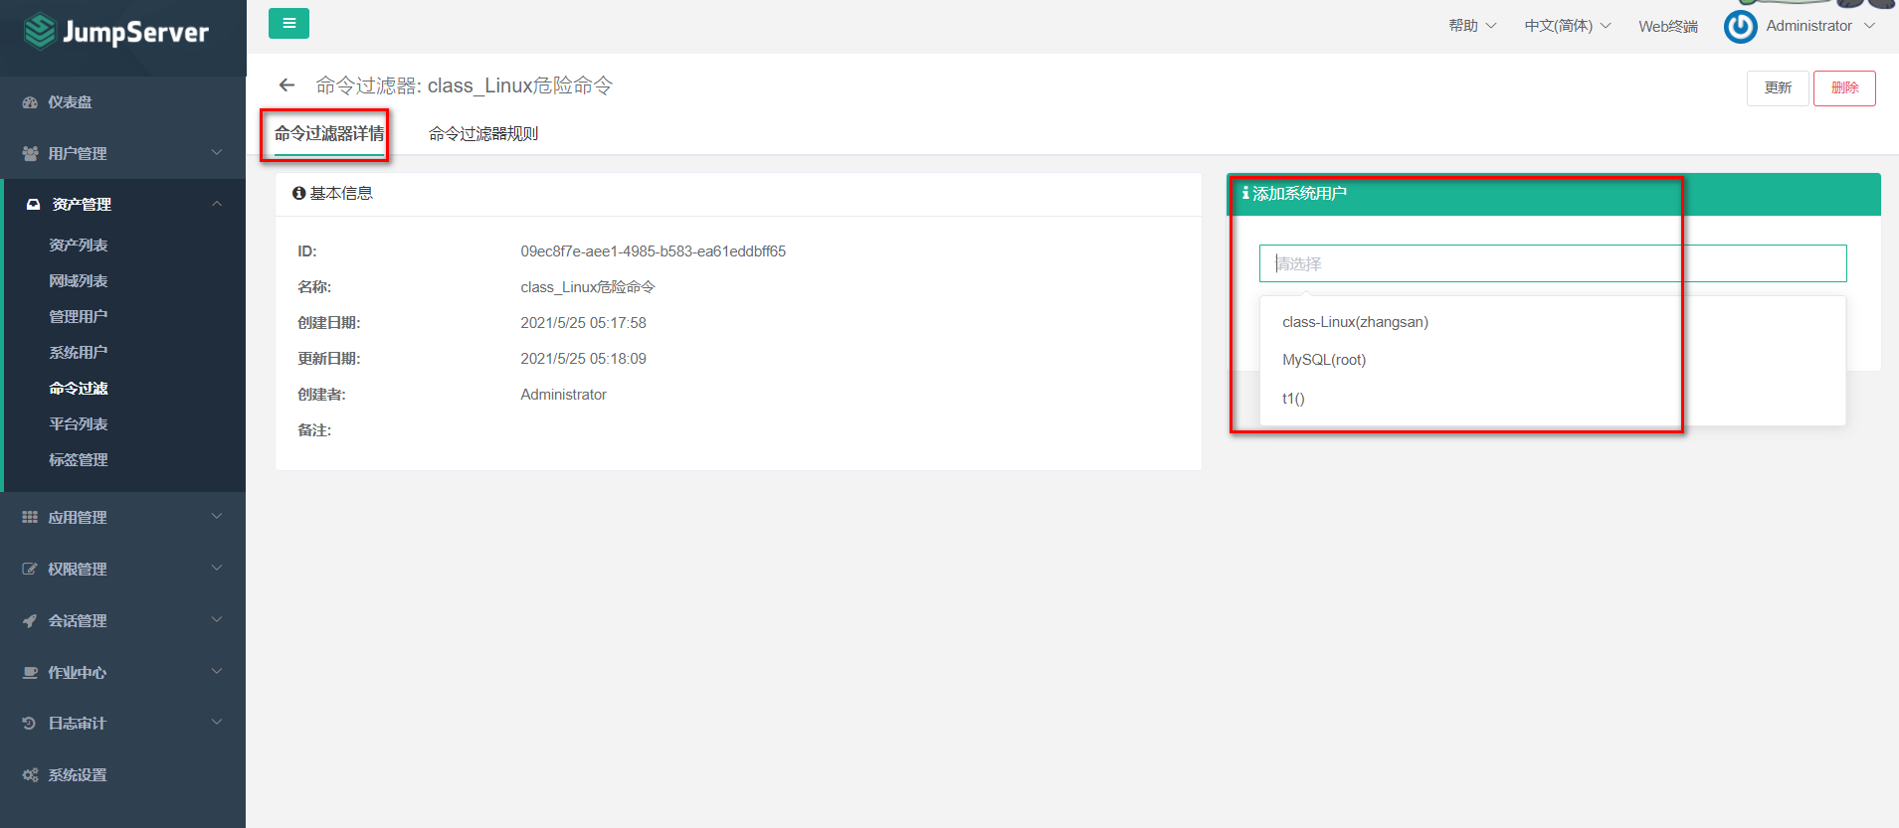
Task: Open 管理用户 in the sidebar
Action: tap(79, 317)
